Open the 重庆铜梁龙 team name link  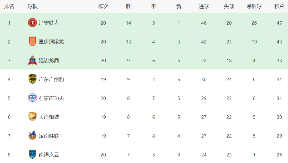point(51,42)
